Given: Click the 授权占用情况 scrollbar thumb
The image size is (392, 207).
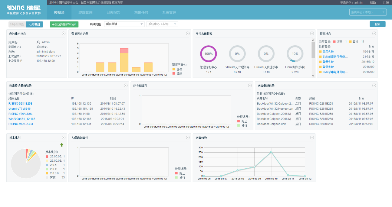Looking at the screenshot, I should tap(313, 50).
